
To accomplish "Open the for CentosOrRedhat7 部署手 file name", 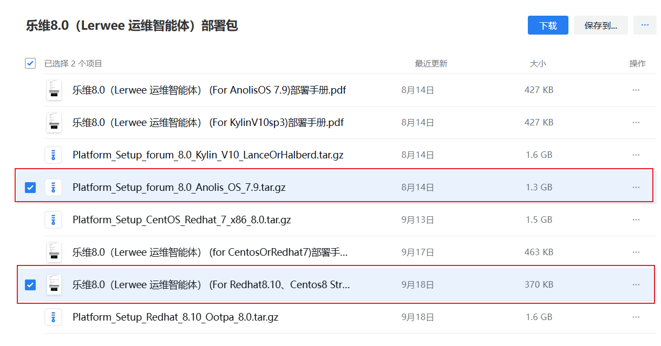I will [x=210, y=252].
